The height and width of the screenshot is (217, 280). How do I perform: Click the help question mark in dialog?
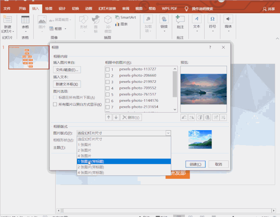coord(210,47)
